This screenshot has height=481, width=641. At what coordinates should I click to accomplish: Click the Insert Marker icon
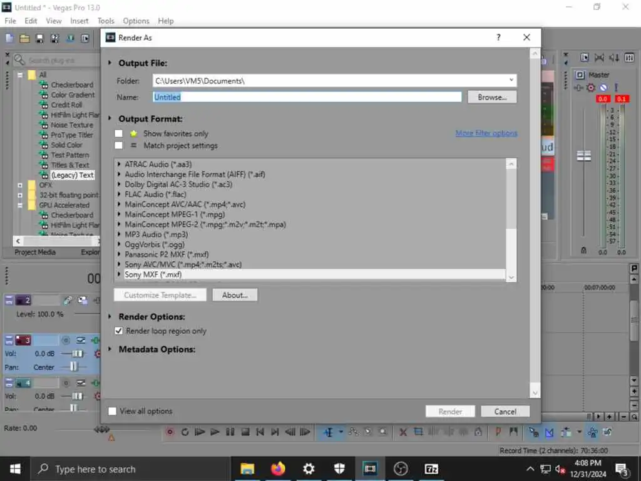[x=498, y=432]
